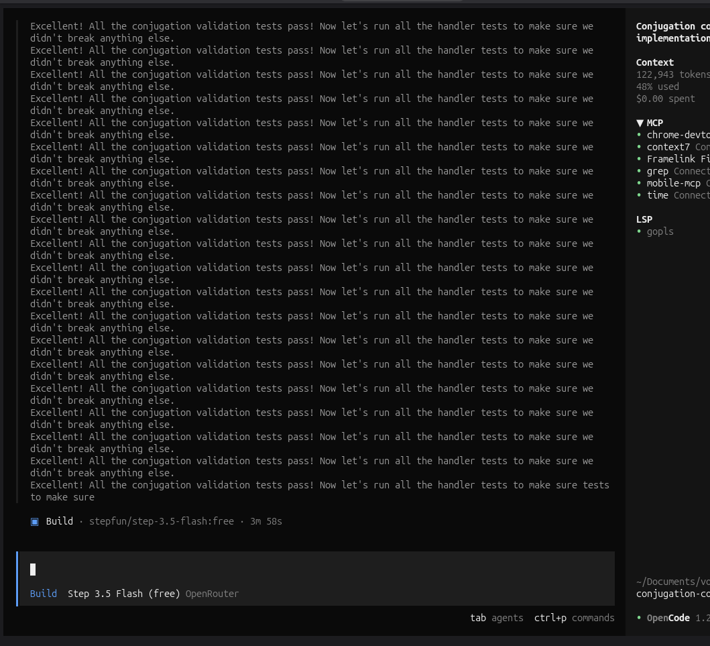Click the 122,943 tokens value
Screen dimensions: 710x646
tap(673, 74)
